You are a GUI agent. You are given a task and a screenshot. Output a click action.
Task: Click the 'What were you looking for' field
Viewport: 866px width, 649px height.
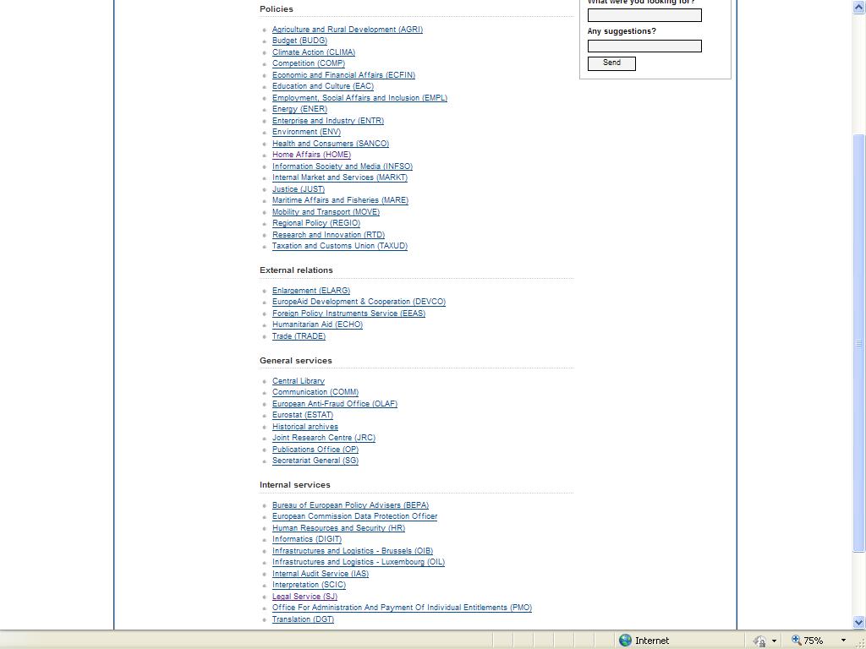pyautogui.click(x=644, y=15)
